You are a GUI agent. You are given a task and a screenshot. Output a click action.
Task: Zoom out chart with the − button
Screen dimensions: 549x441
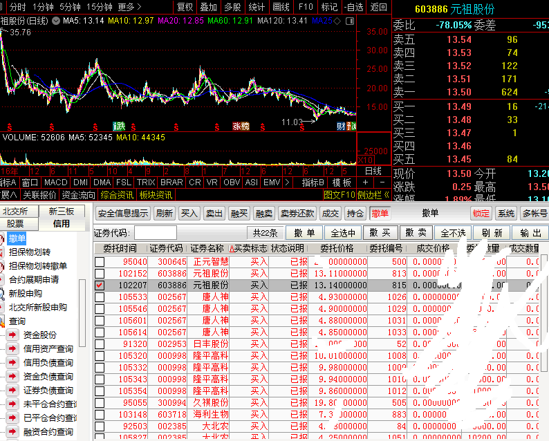[x=382, y=182]
